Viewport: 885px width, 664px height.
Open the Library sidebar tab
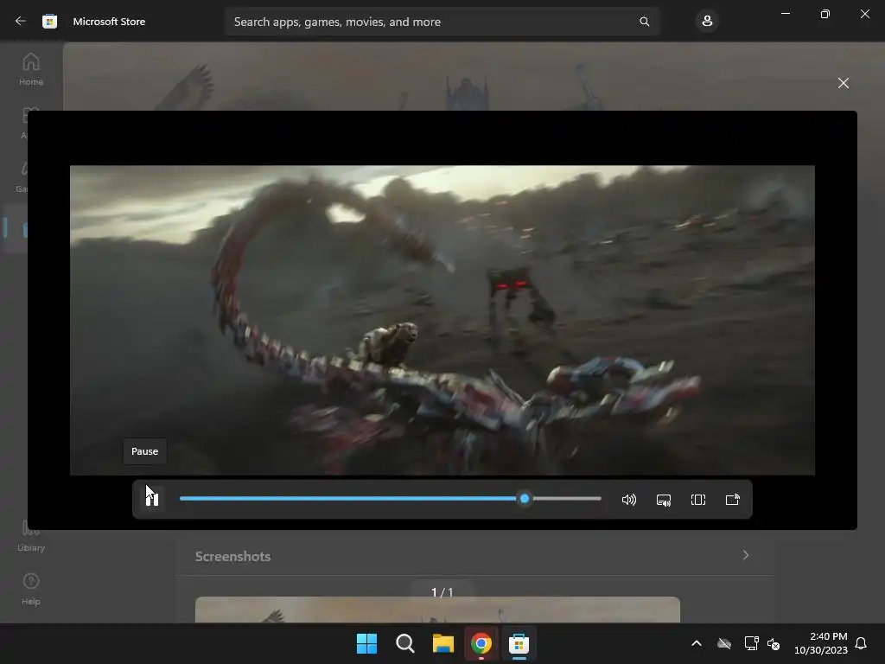tap(31, 536)
